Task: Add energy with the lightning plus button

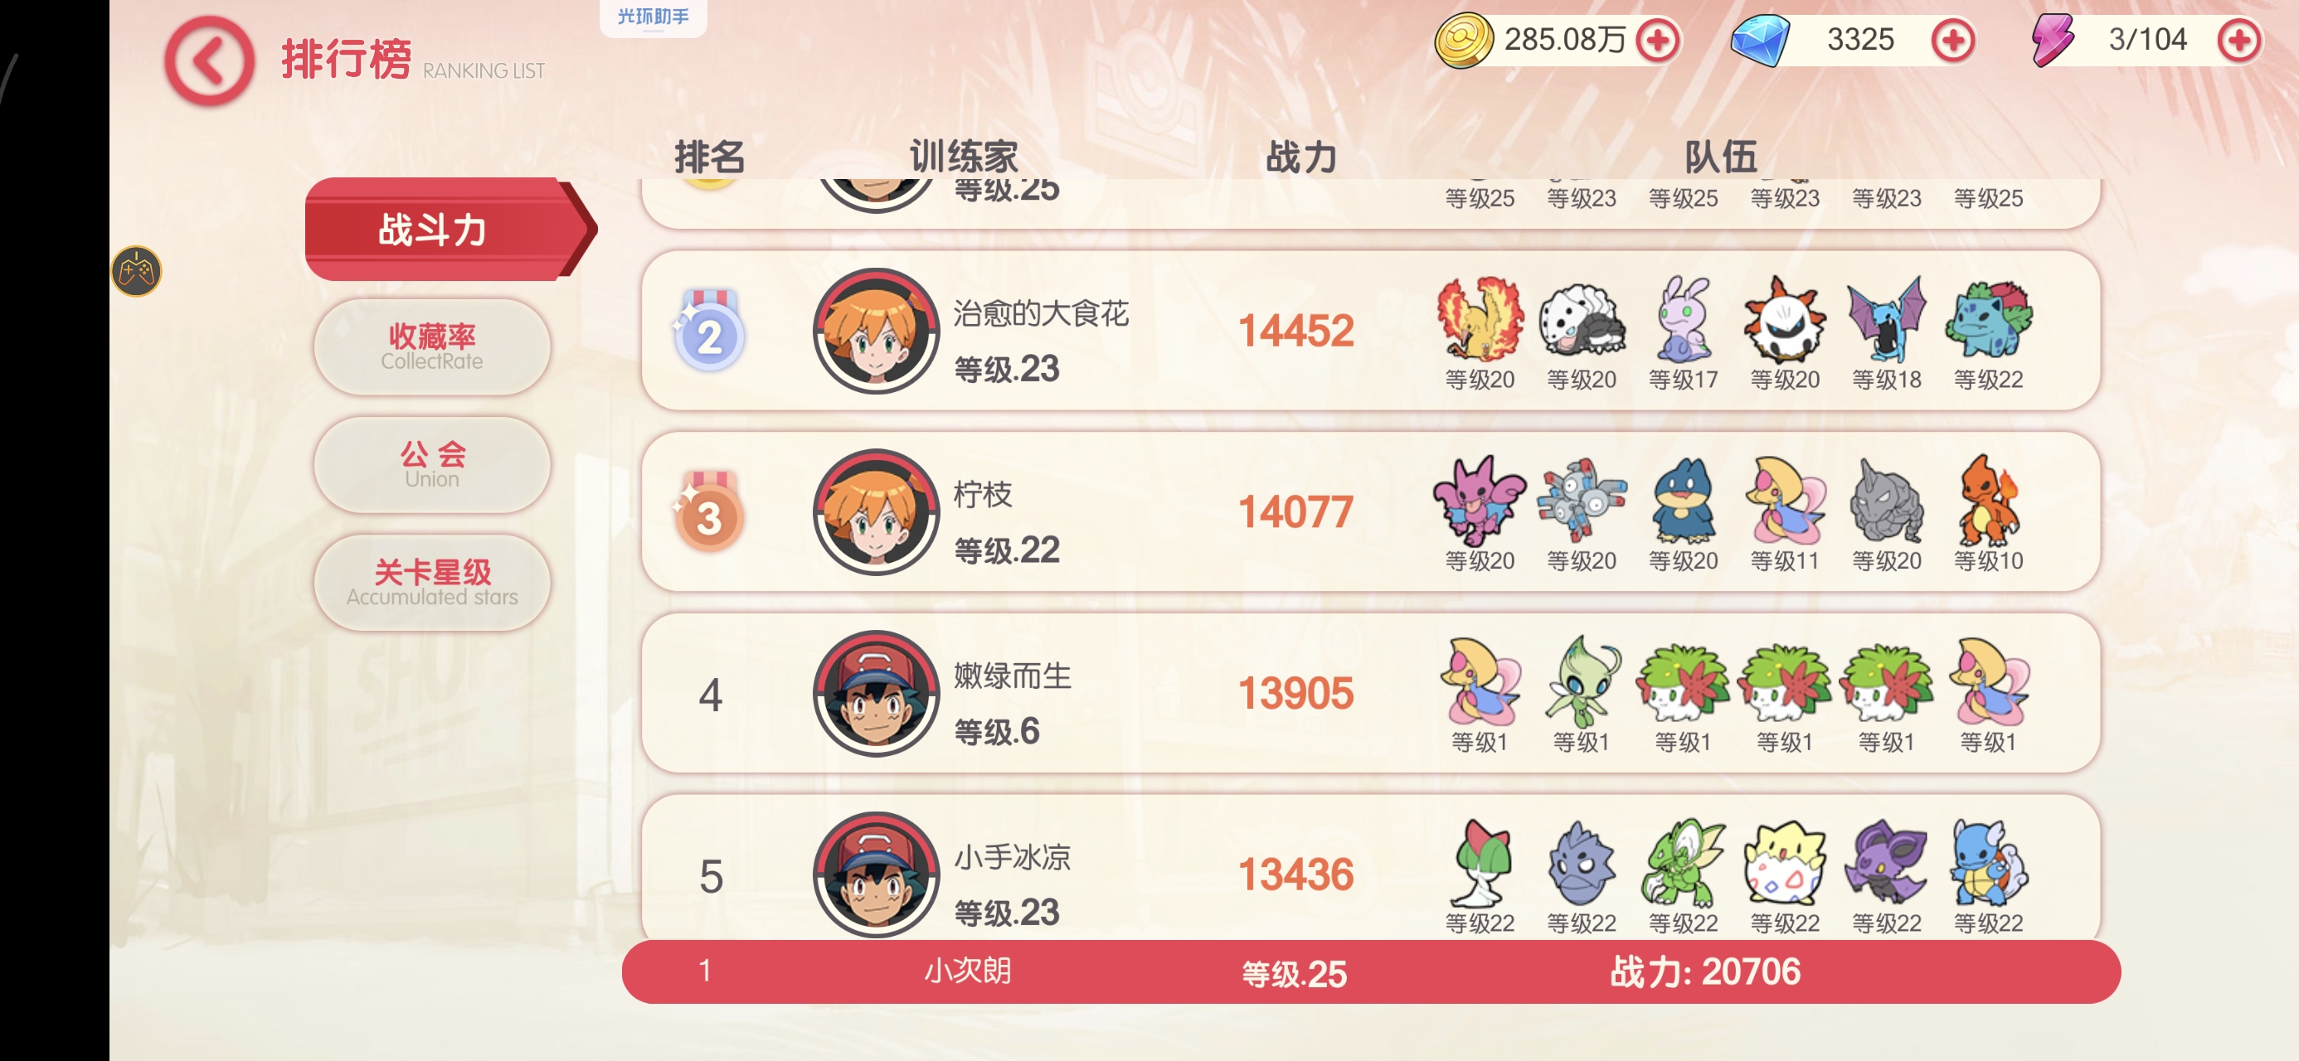Action: point(2238,40)
